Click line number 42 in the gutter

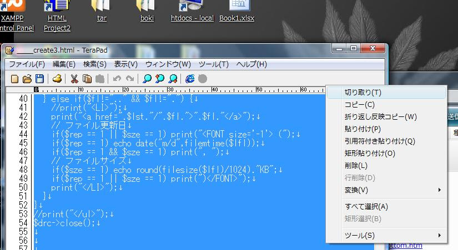[x=23, y=116]
